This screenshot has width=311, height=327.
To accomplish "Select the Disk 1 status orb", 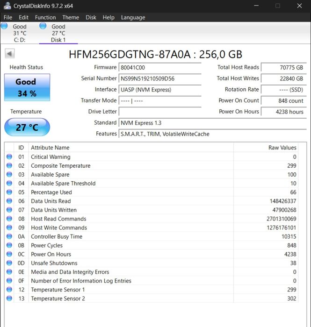I will [x=43, y=26].
